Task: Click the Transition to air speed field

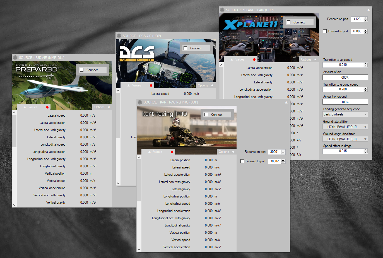Action: click(x=343, y=65)
